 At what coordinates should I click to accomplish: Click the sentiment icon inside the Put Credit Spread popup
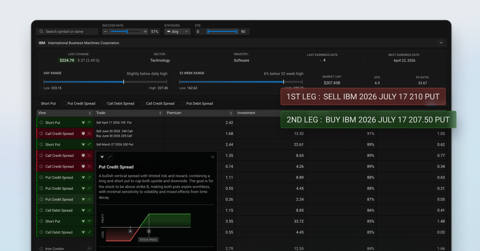102,157
